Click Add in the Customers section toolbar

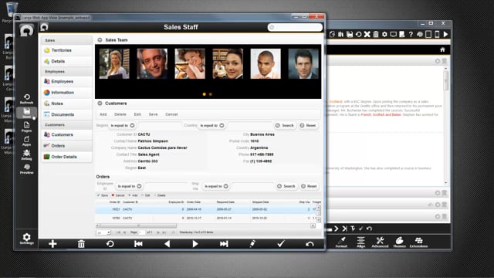pyautogui.click(x=103, y=114)
